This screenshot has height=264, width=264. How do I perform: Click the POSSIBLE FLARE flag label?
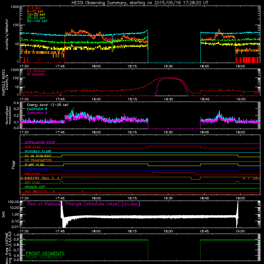(x=38, y=151)
